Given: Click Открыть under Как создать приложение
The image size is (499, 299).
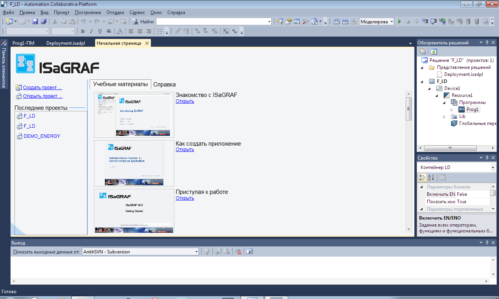Looking at the screenshot, I should (x=185, y=149).
